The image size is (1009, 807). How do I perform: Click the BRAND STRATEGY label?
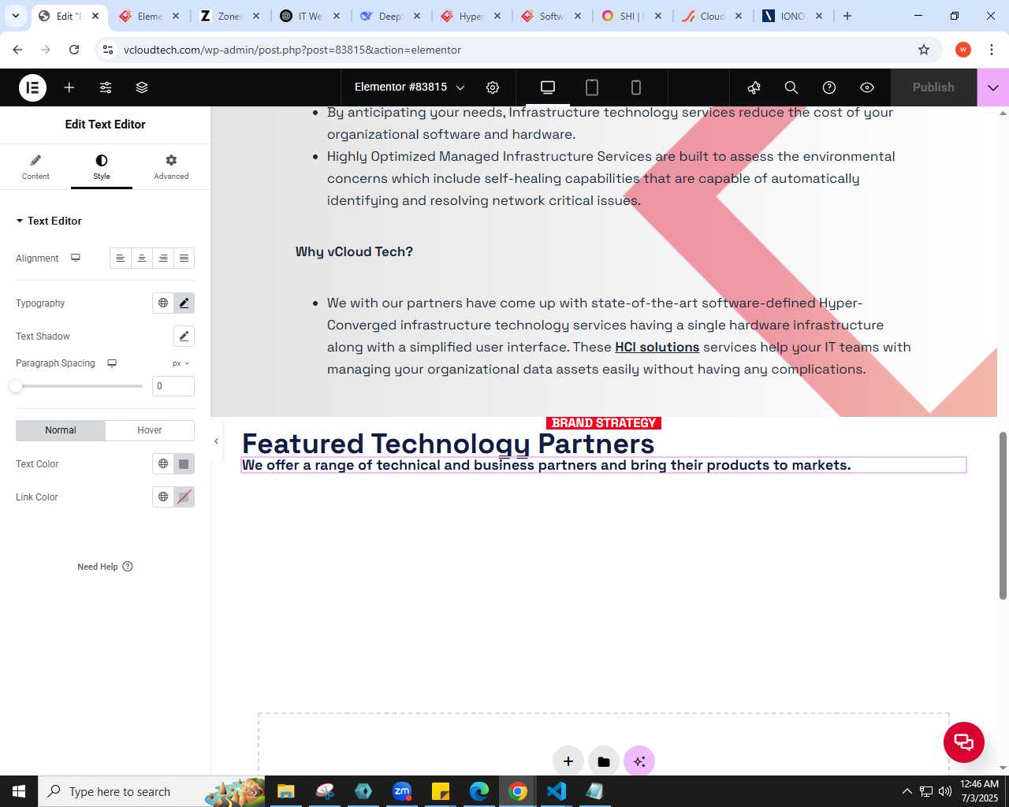tap(604, 423)
